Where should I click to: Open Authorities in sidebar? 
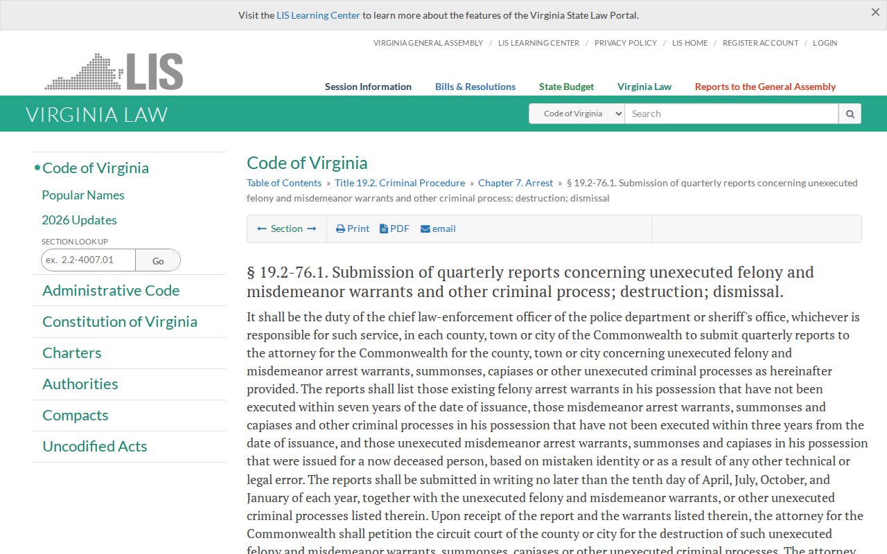pyautogui.click(x=80, y=384)
